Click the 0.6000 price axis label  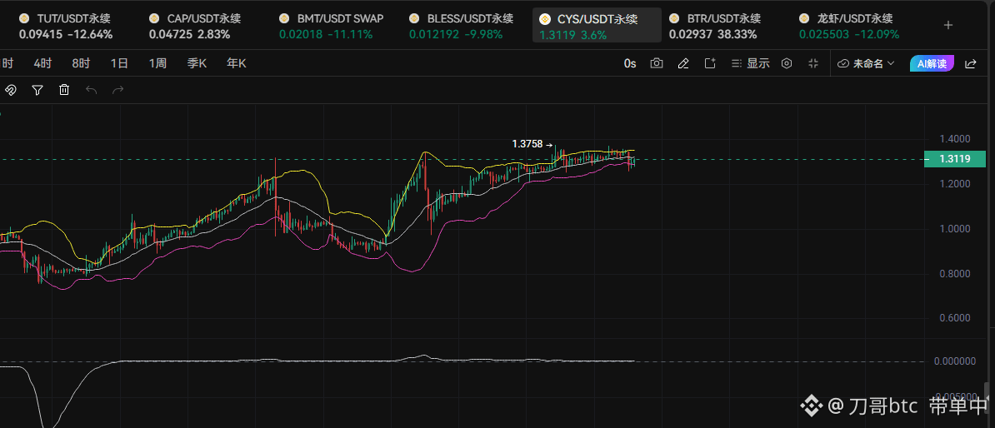(x=955, y=318)
